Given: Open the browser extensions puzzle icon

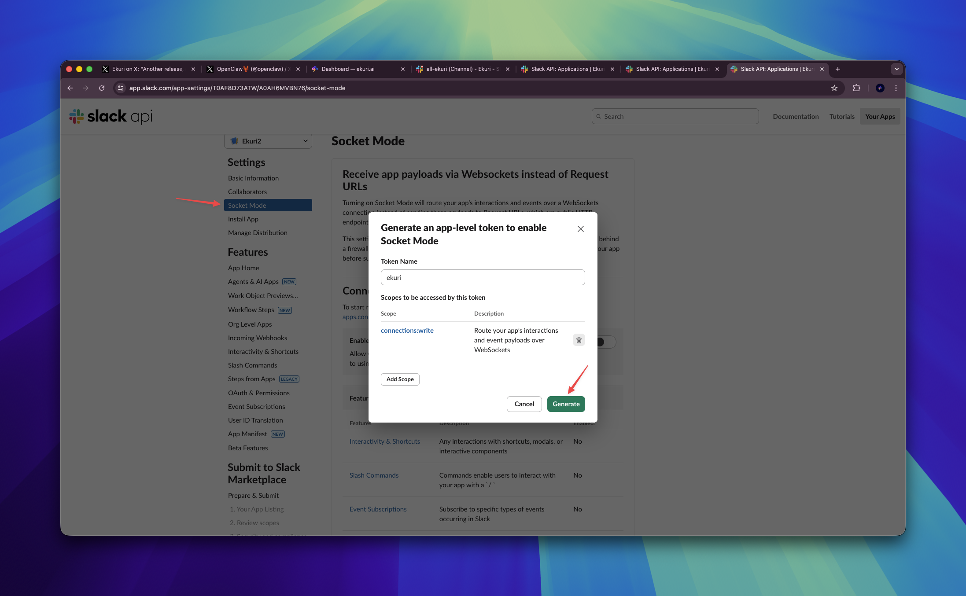Looking at the screenshot, I should click(x=856, y=88).
